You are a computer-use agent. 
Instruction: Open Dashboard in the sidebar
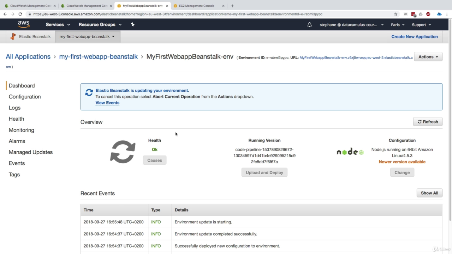[22, 86]
